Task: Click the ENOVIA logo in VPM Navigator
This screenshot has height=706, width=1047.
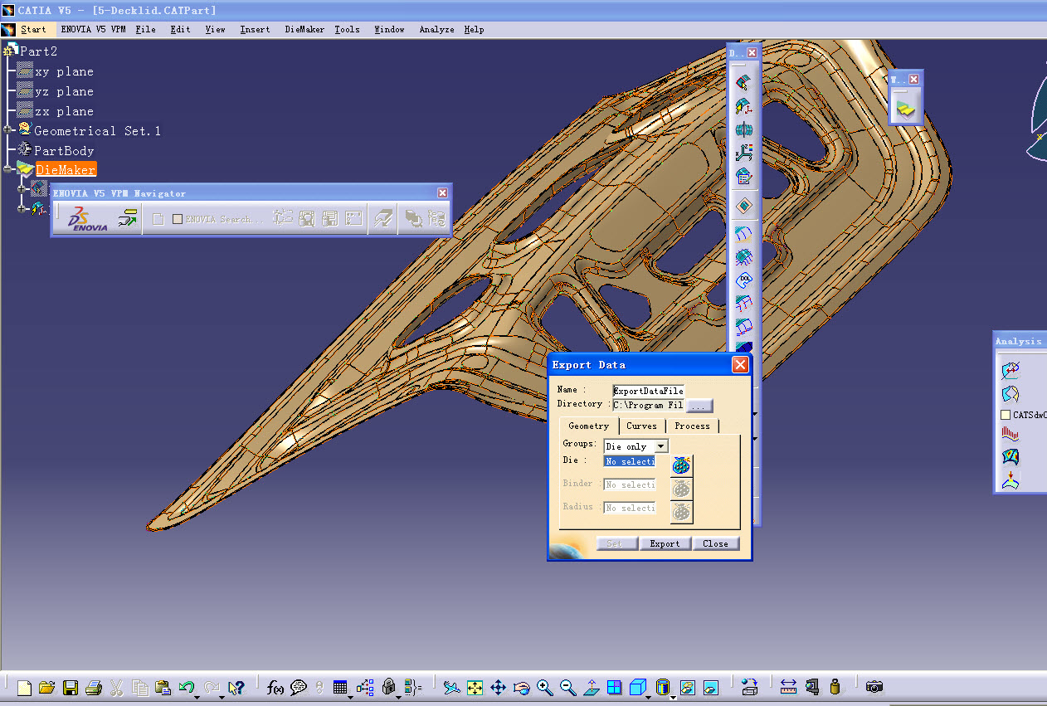Action: click(87, 219)
